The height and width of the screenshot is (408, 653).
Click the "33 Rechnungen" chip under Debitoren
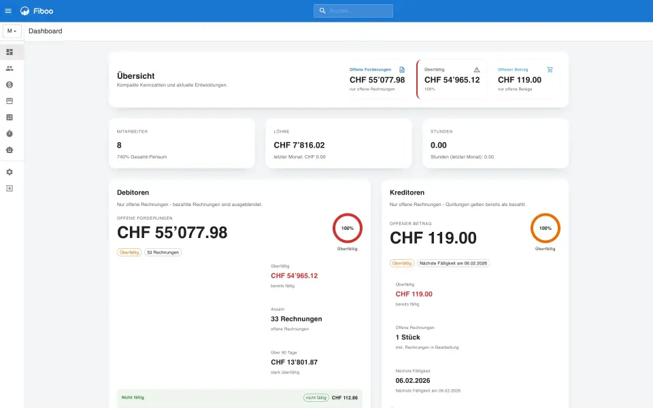click(163, 252)
